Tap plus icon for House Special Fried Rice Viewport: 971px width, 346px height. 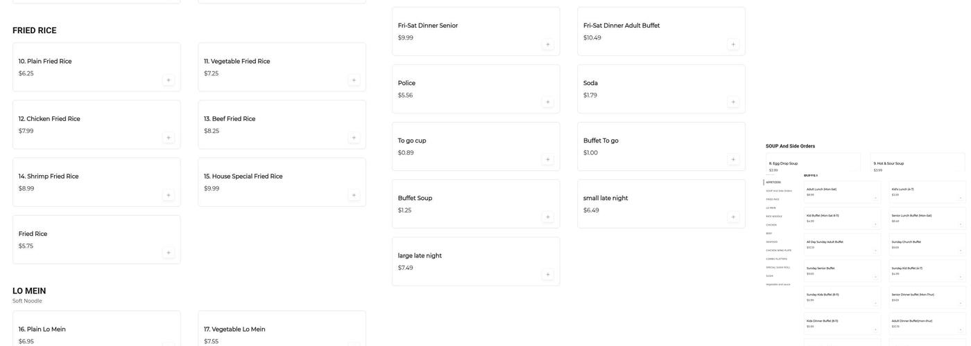point(354,195)
